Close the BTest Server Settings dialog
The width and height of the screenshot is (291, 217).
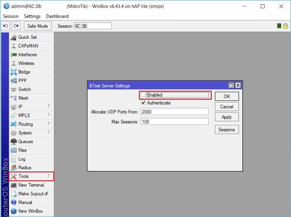(x=238, y=85)
